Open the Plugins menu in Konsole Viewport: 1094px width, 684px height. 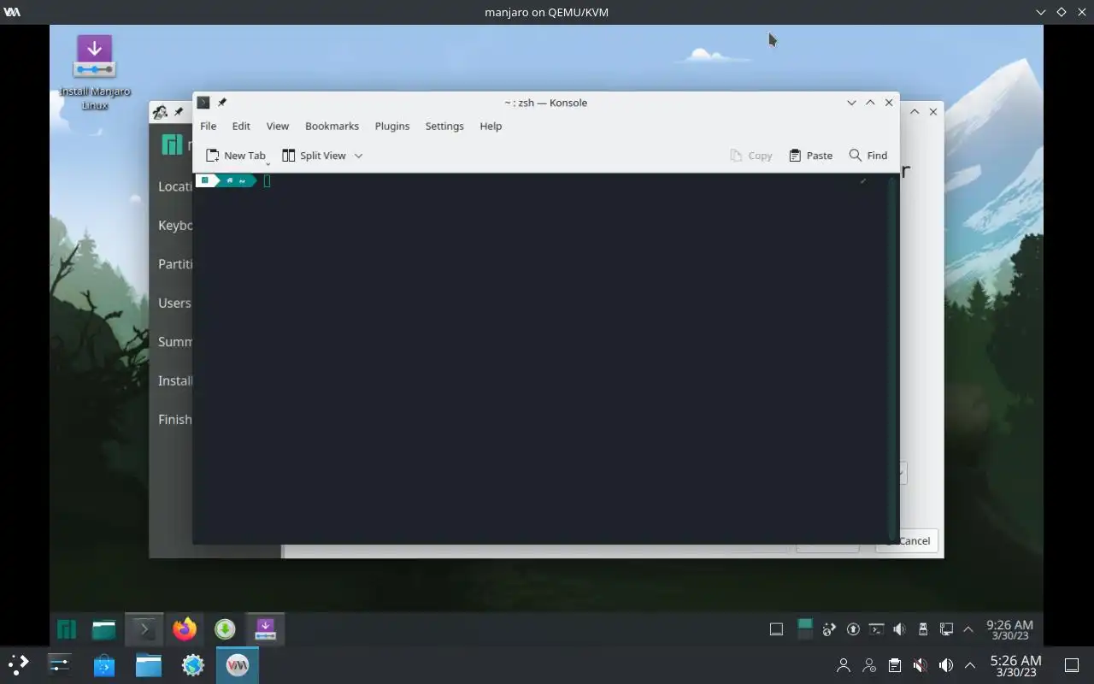click(392, 126)
